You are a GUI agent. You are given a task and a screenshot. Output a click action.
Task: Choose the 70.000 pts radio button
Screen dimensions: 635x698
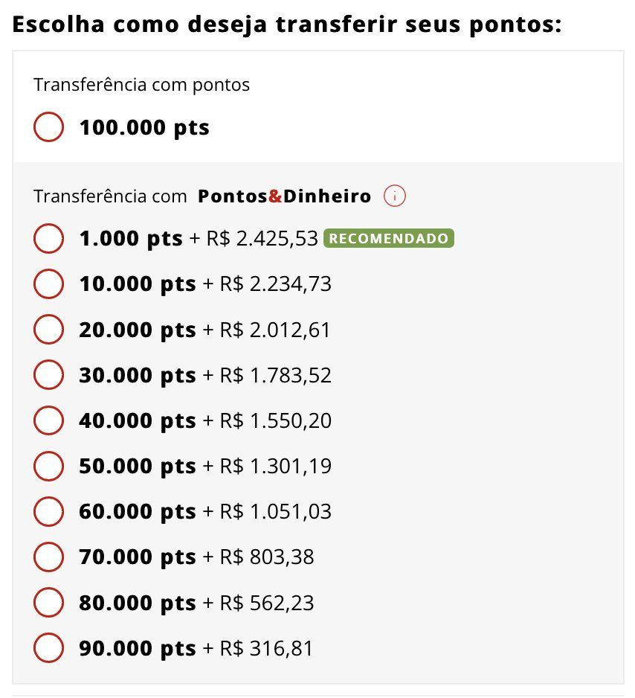point(48,557)
